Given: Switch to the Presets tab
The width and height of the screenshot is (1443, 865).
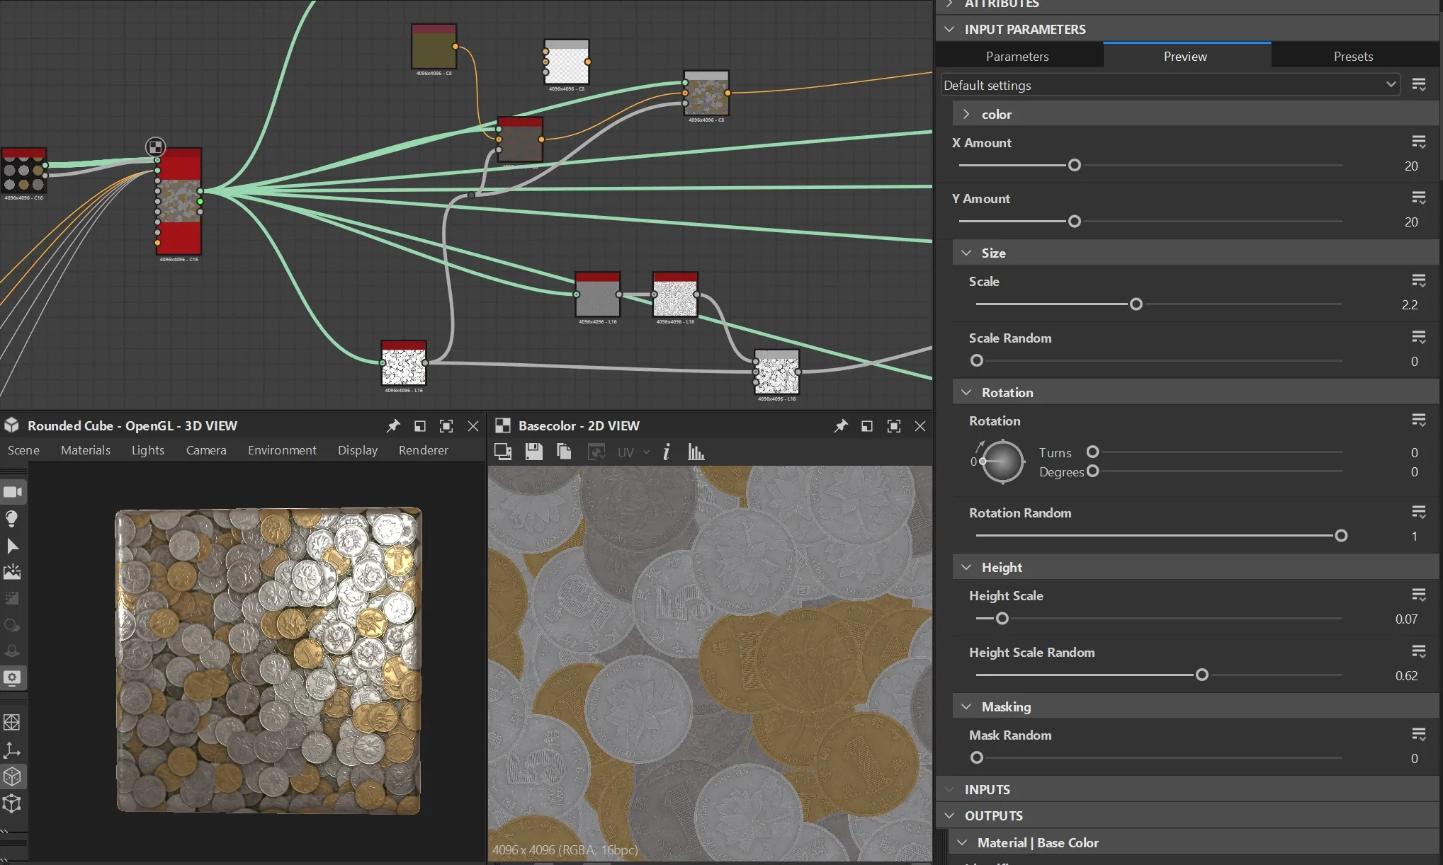Looking at the screenshot, I should (x=1353, y=56).
